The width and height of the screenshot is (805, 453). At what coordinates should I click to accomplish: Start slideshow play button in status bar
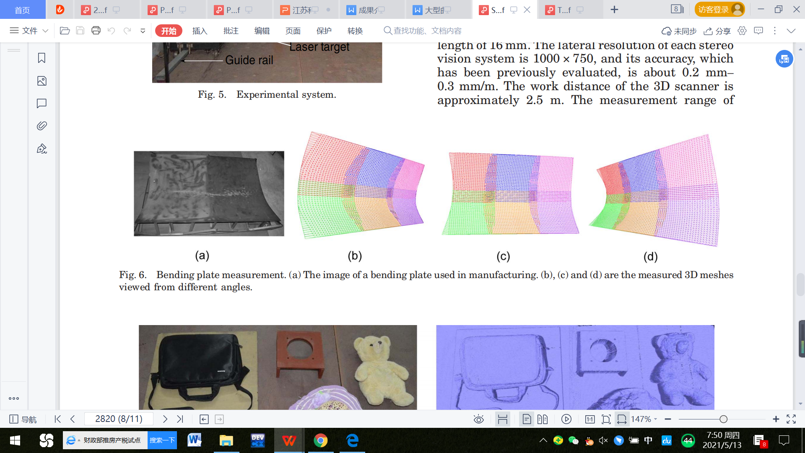point(566,419)
